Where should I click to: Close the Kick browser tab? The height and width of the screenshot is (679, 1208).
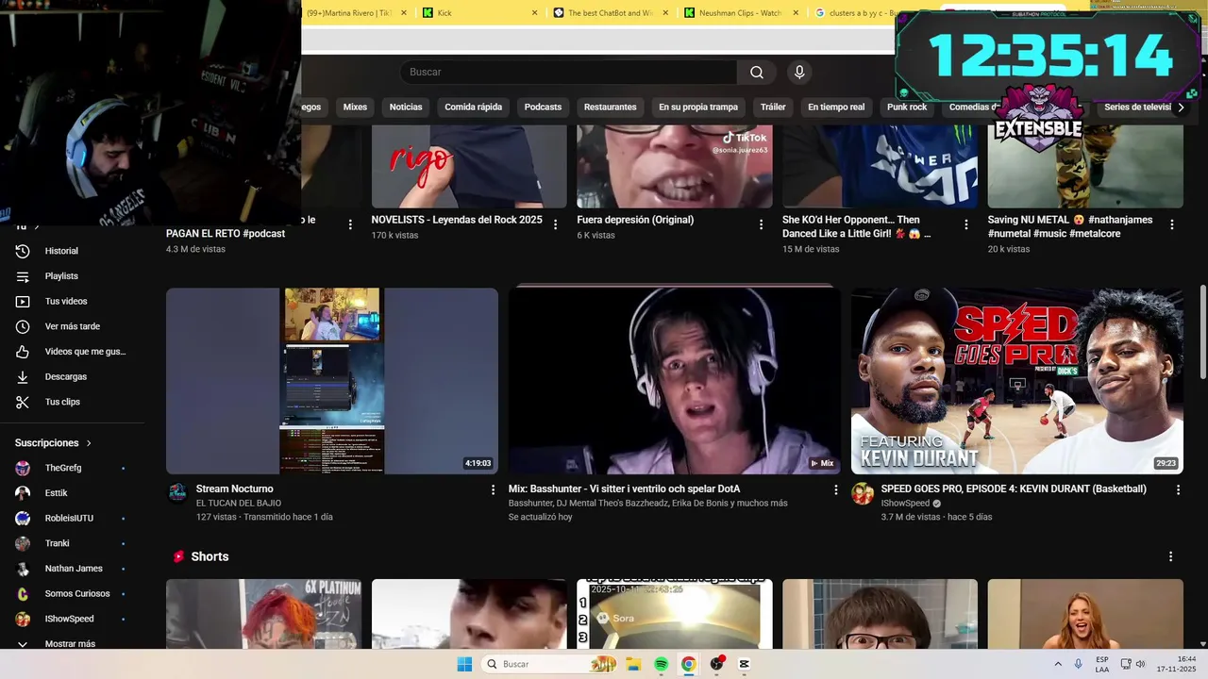pyautogui.click(x=534, y=13)
